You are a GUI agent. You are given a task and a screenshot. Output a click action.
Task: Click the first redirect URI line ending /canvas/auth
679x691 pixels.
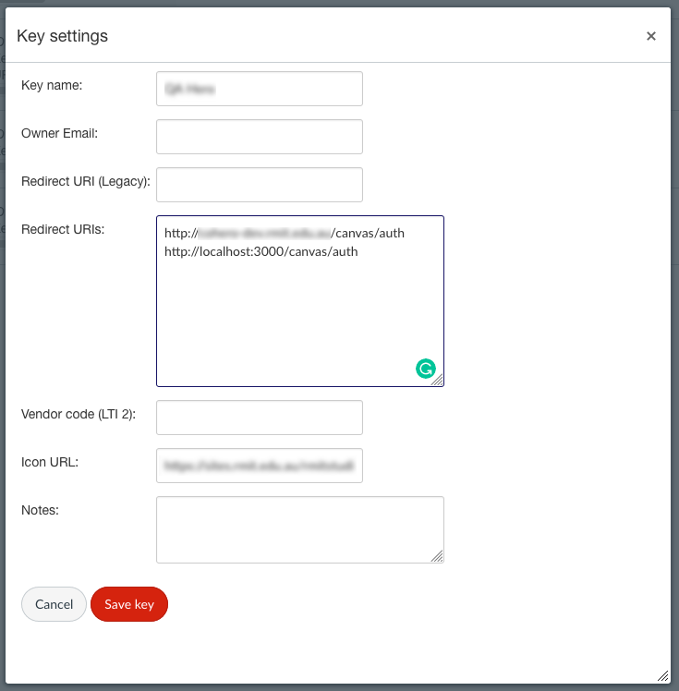[285, 233]
